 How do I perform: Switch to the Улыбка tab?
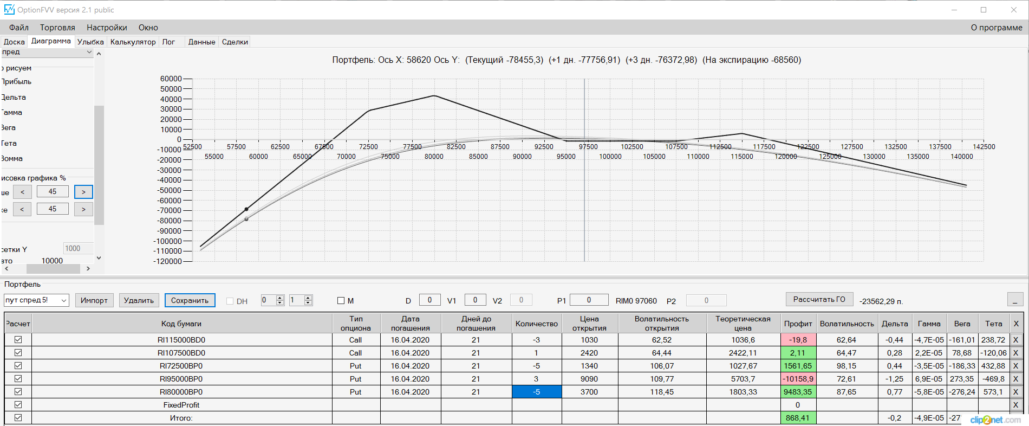90,42
